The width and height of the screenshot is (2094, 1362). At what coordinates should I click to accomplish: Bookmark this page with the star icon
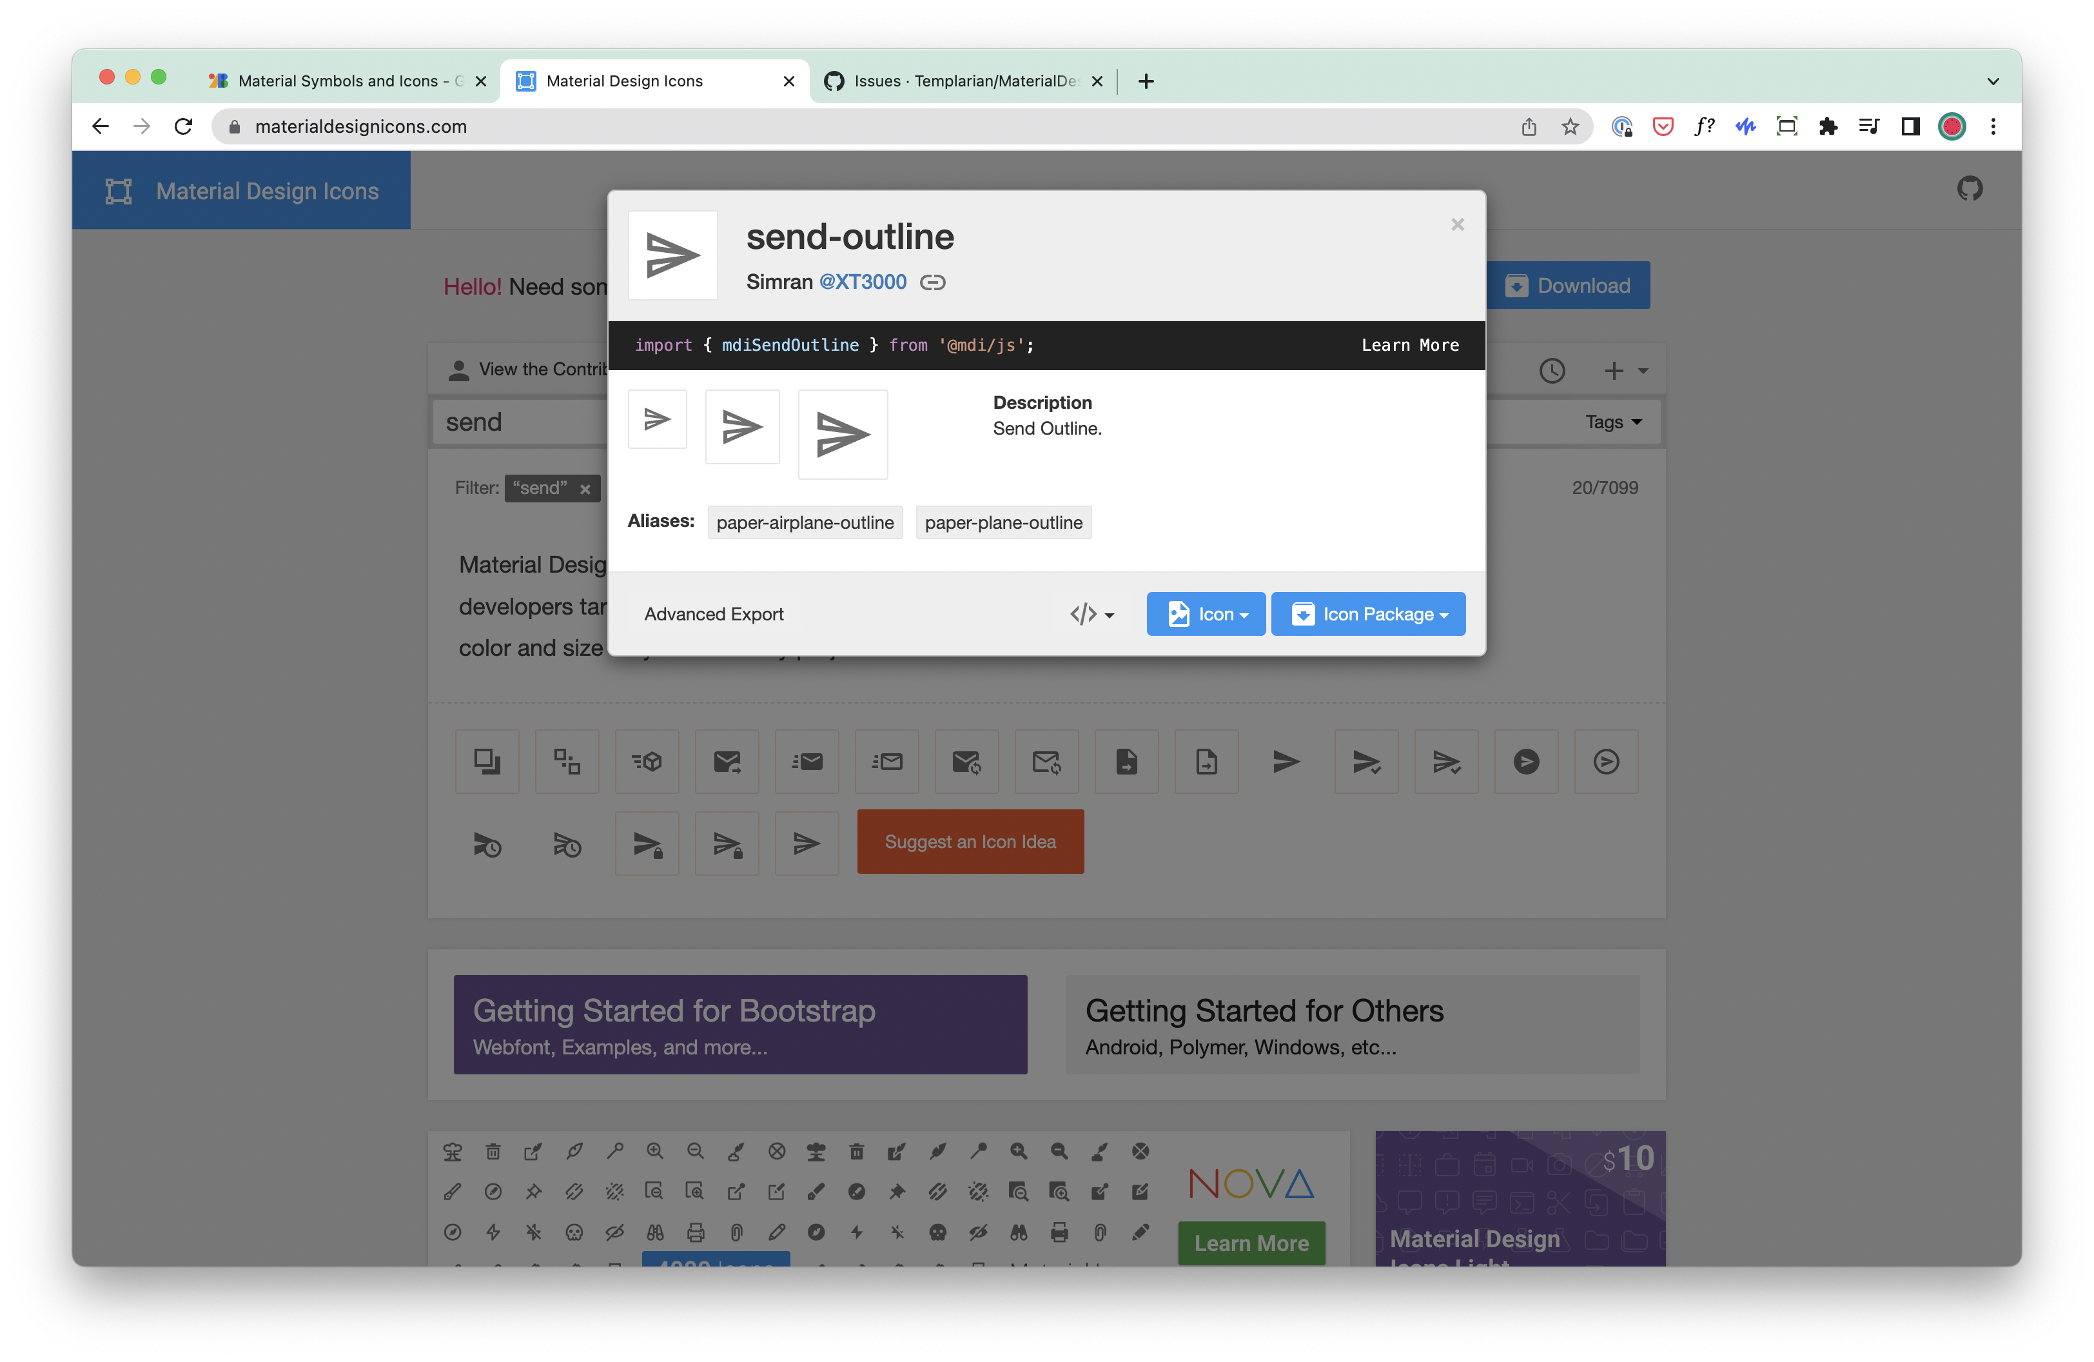(1570, 126)
